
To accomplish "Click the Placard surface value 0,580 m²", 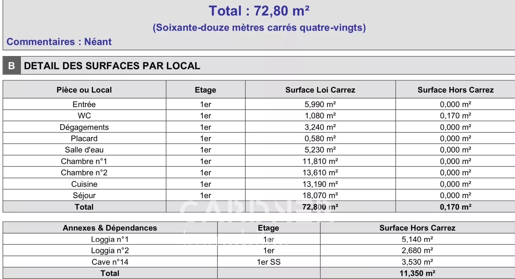I will [320, 138].
